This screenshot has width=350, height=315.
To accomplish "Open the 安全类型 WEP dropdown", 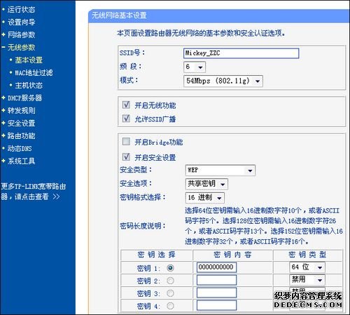I will point(220,170).
